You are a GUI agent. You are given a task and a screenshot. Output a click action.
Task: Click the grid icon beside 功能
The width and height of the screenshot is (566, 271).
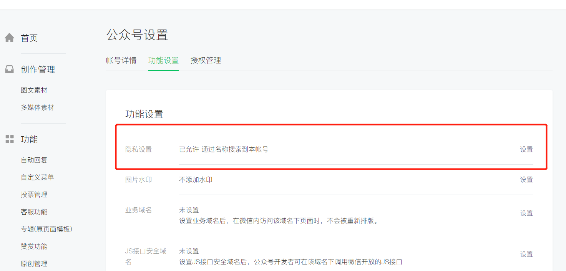click(x=9, y=139)
